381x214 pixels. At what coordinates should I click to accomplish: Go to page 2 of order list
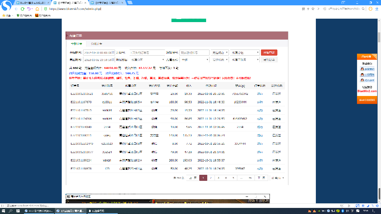click(211, 178)
